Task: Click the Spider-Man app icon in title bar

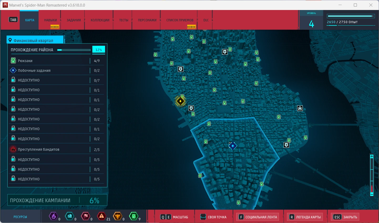Action: pos(5,5)
